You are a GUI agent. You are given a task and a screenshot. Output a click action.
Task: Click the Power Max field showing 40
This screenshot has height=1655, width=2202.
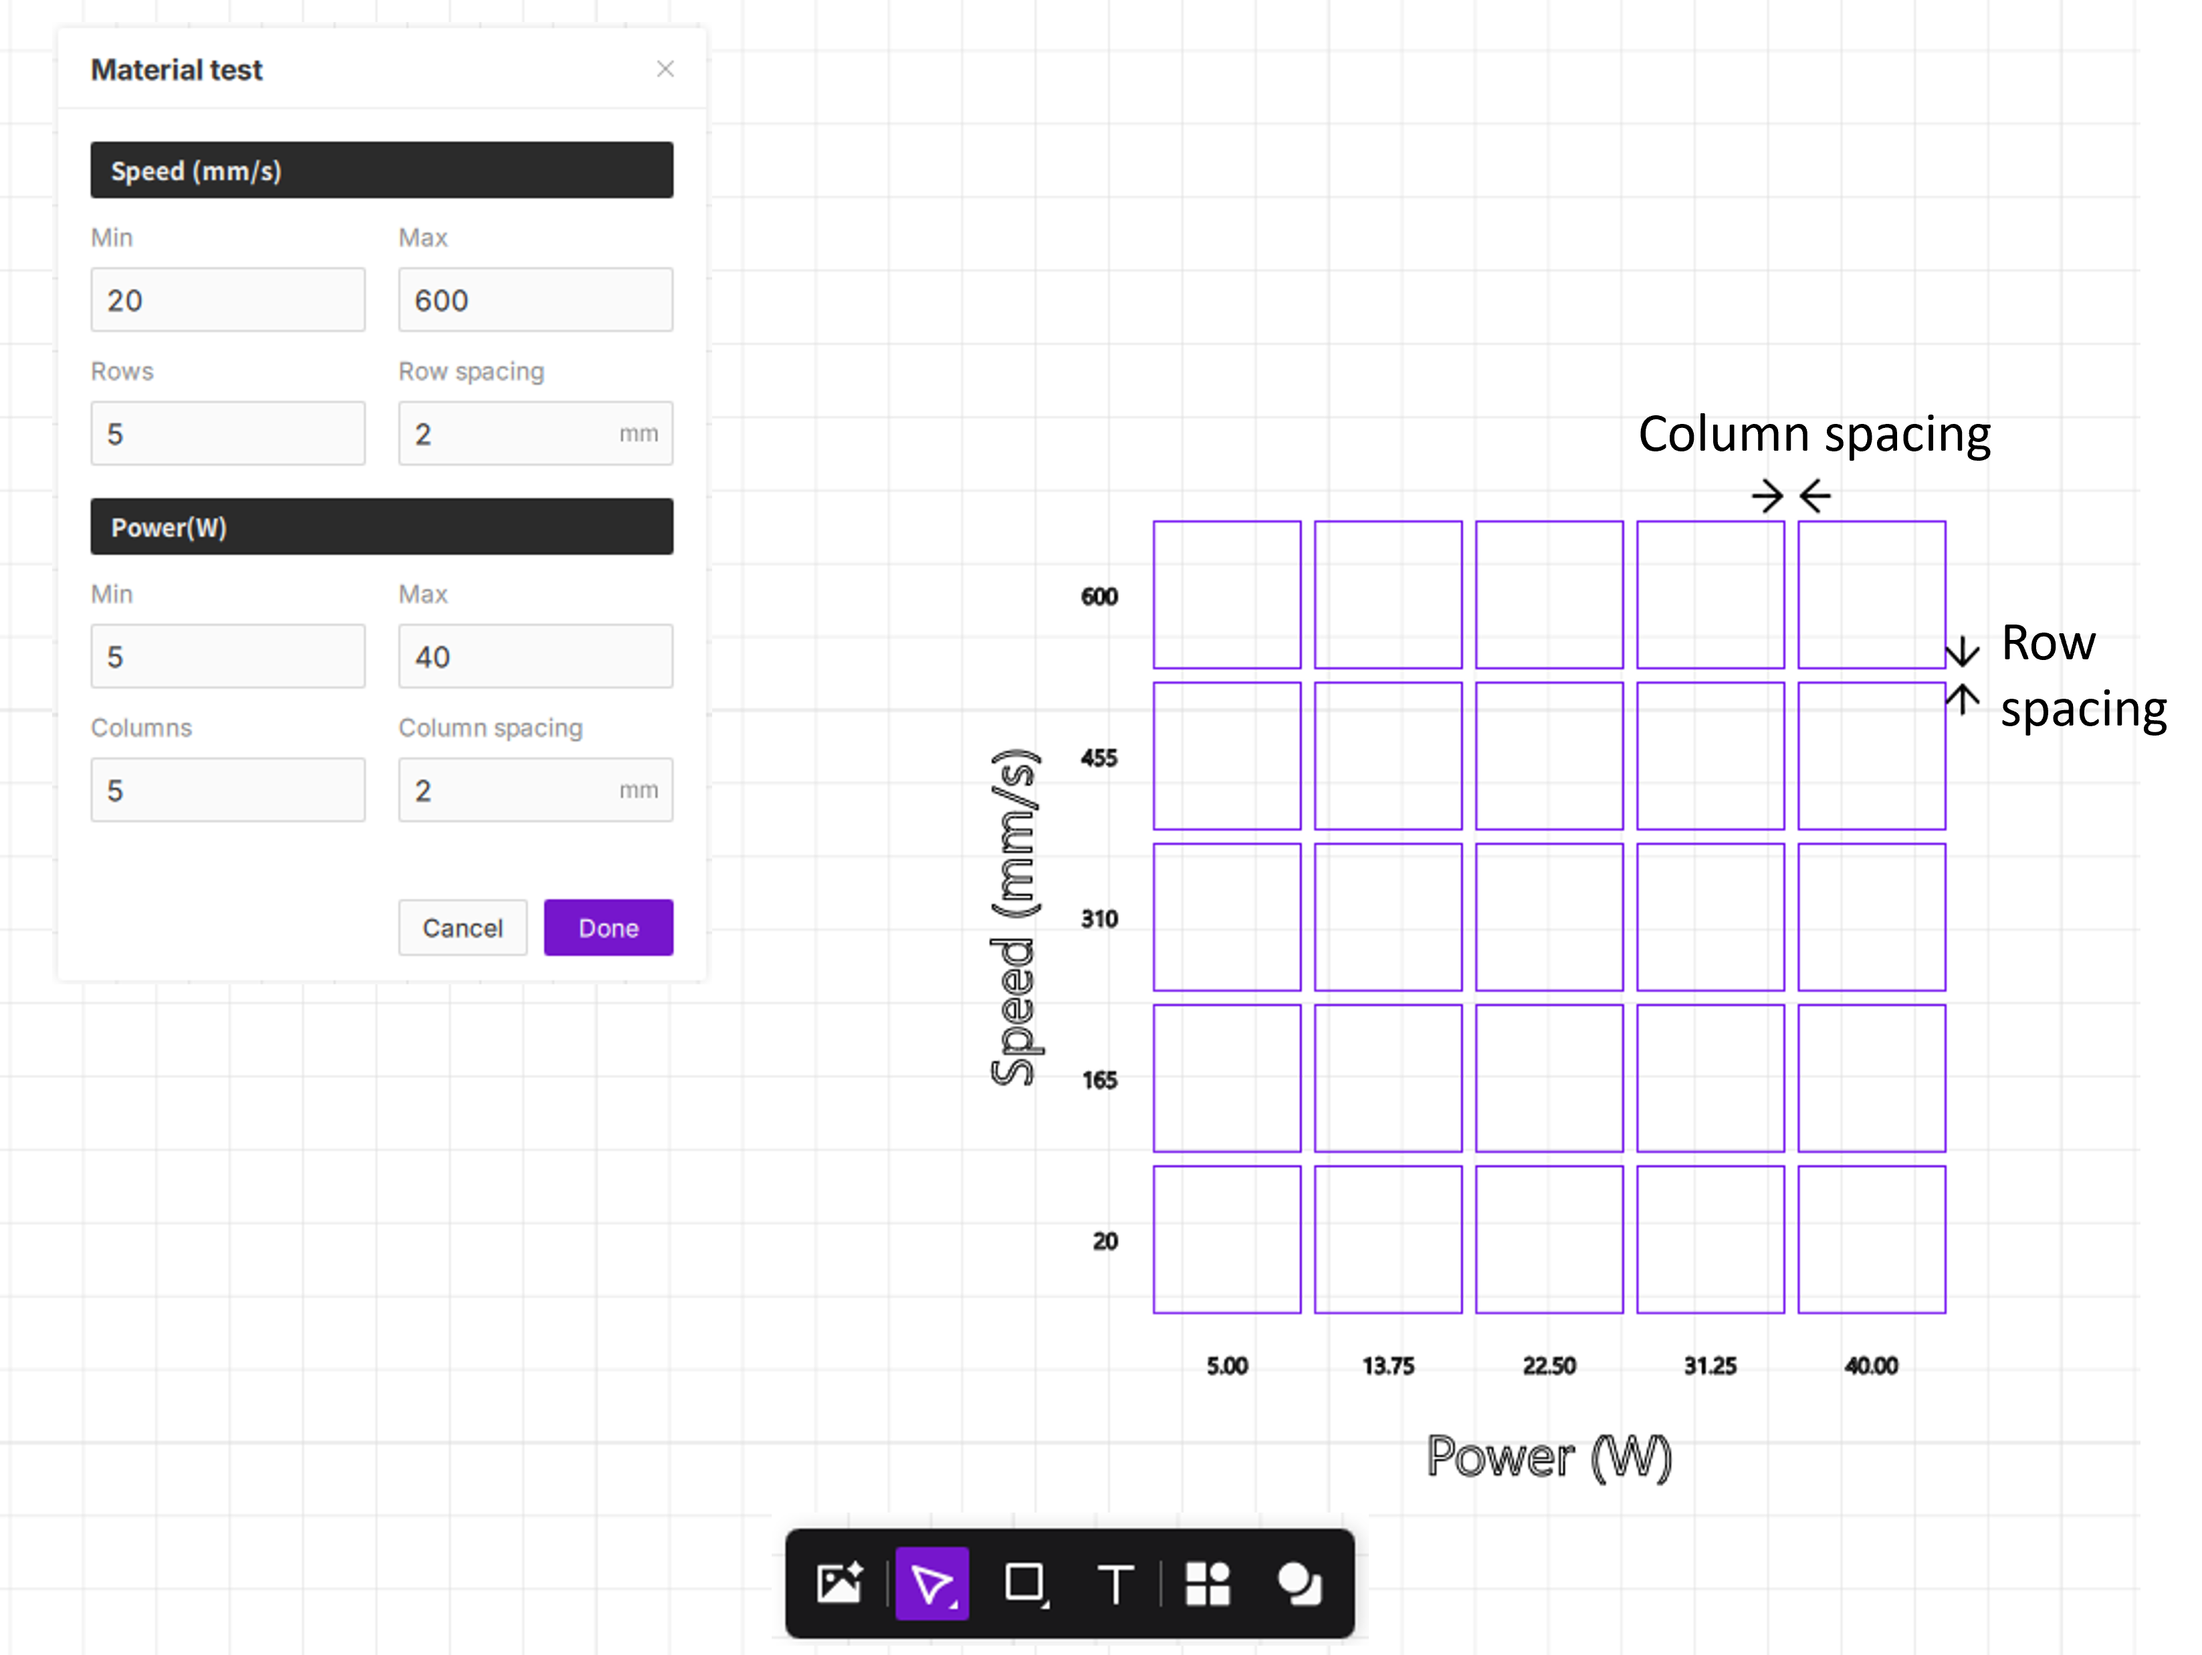tap(534, 656)
